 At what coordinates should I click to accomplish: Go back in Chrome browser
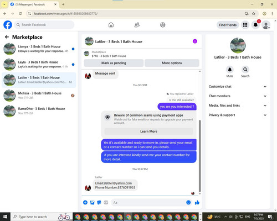[x=5, y=14]
